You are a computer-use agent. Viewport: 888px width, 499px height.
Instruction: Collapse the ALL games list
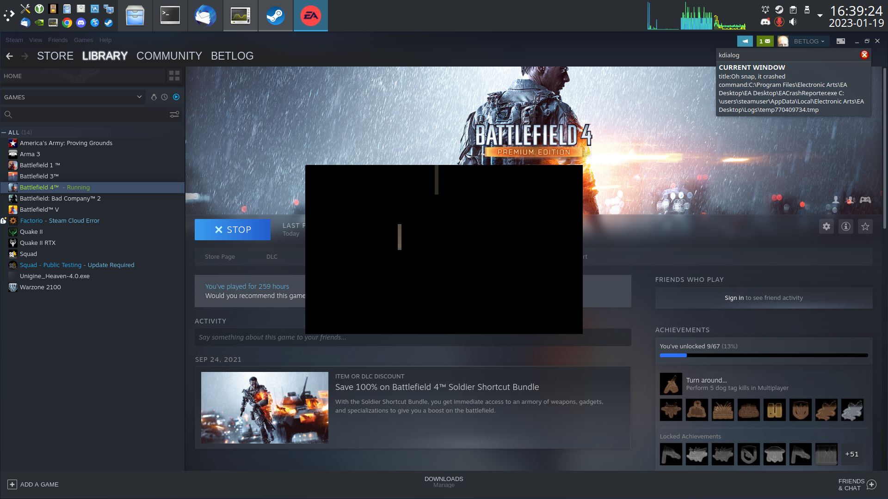click(4, 133)
